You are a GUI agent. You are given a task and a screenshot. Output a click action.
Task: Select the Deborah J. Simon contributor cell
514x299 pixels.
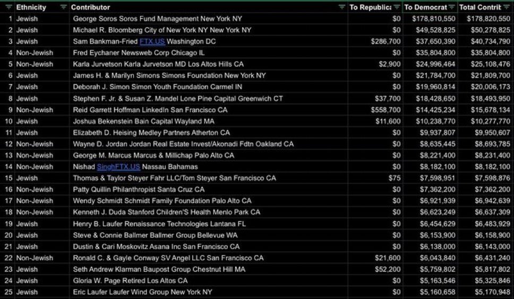click(x=208, y=87)
